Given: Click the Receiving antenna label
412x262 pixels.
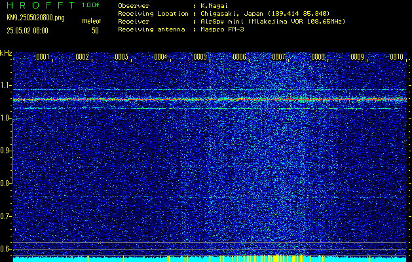Looking at the screenshot, I should point(151,29).
